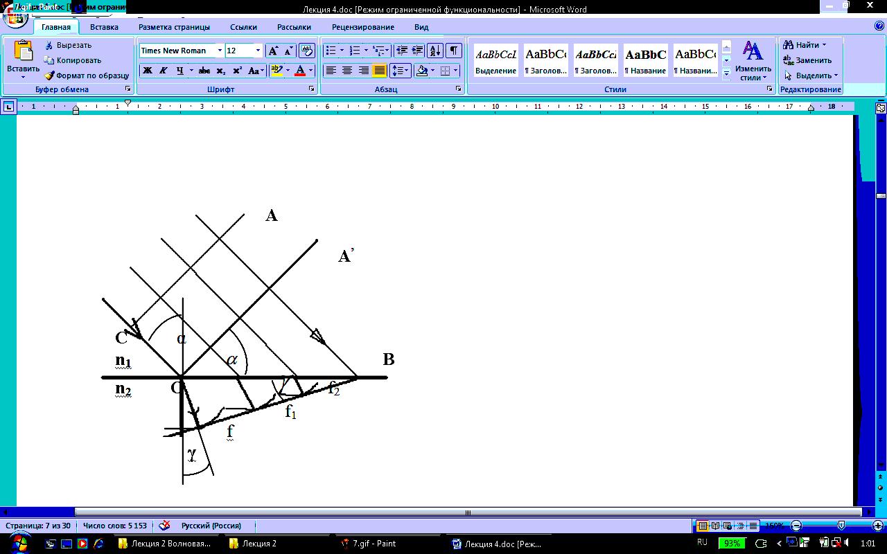Viewport: 887px width, 554px height.
Task: Open the font size 12 dropdown
Action: tap(258, 51)
